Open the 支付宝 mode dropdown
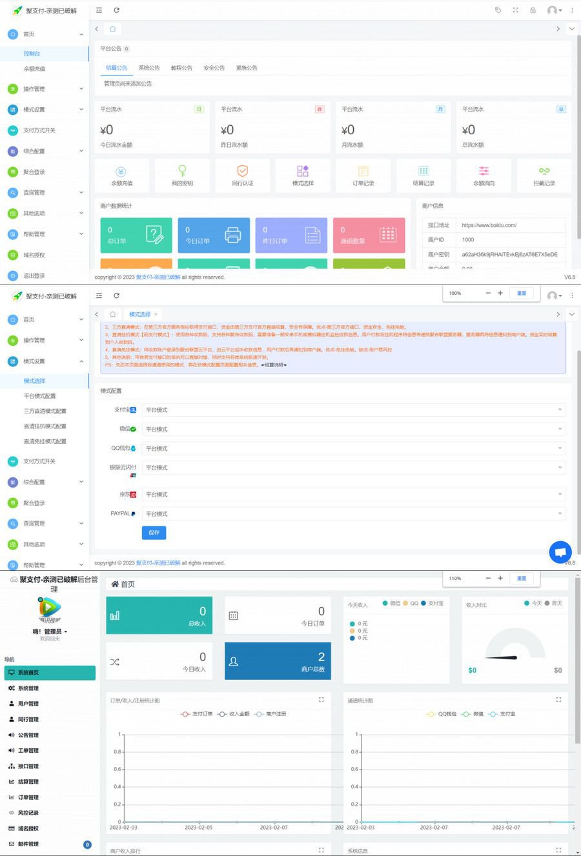Image resolution: width=581 pixels, height=856 pixels. click(x=352, y=410)
